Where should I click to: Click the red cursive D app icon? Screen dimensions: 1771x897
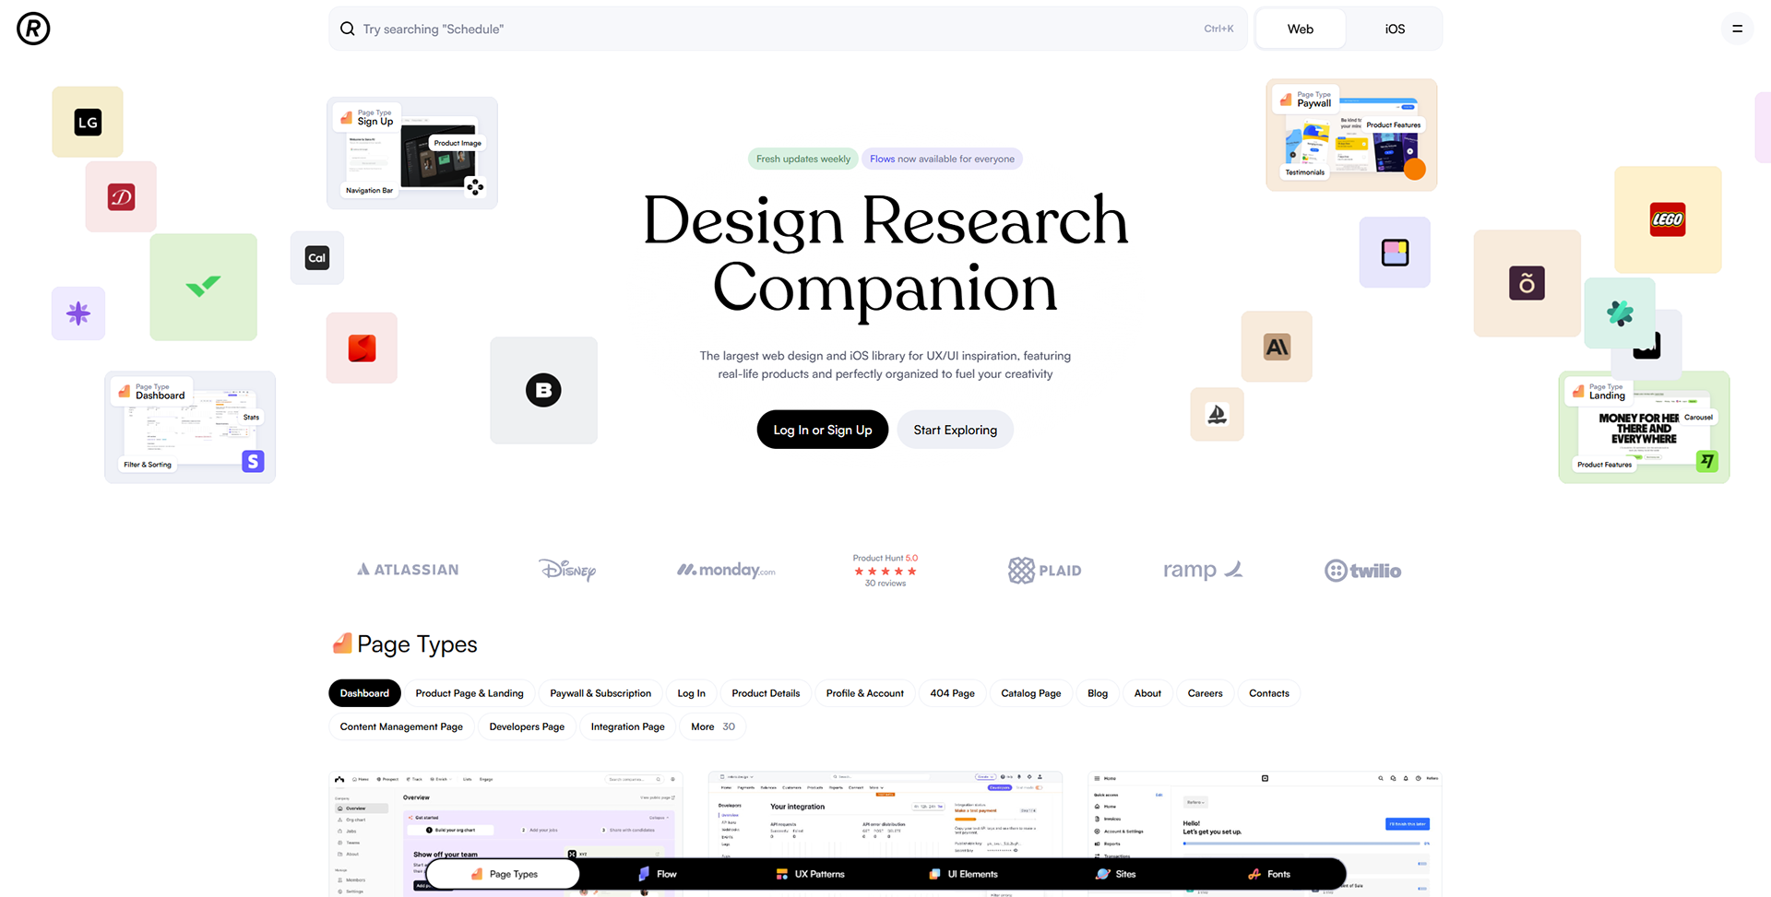(x=121, y=196)
